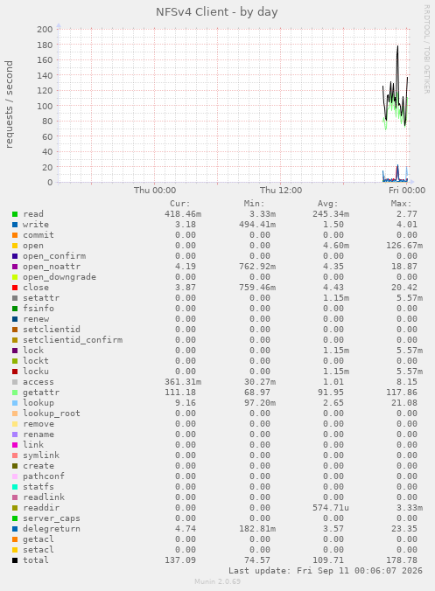Click the Thu 12:00 time axis label

[281, 191]
